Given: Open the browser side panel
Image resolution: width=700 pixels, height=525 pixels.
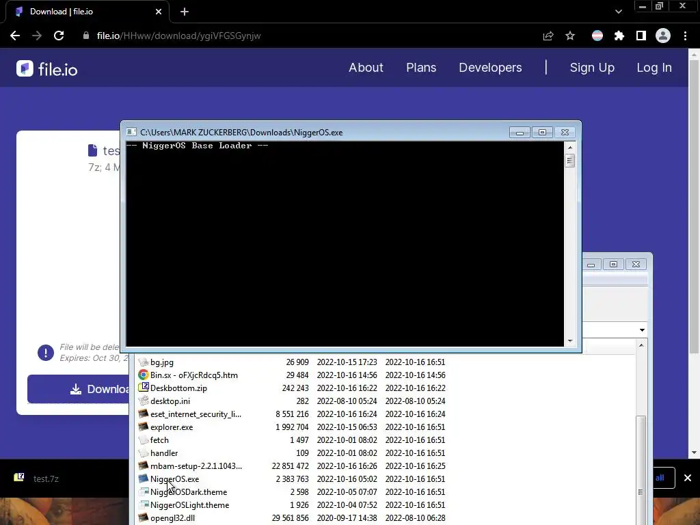Looking at the screenshot, I should pos(641,36).
